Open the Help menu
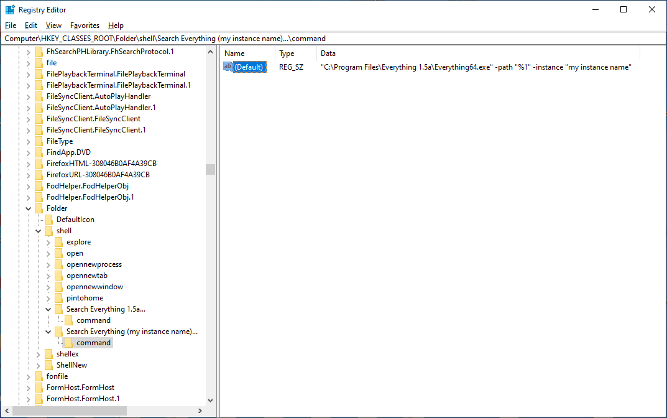 (116, 26)
